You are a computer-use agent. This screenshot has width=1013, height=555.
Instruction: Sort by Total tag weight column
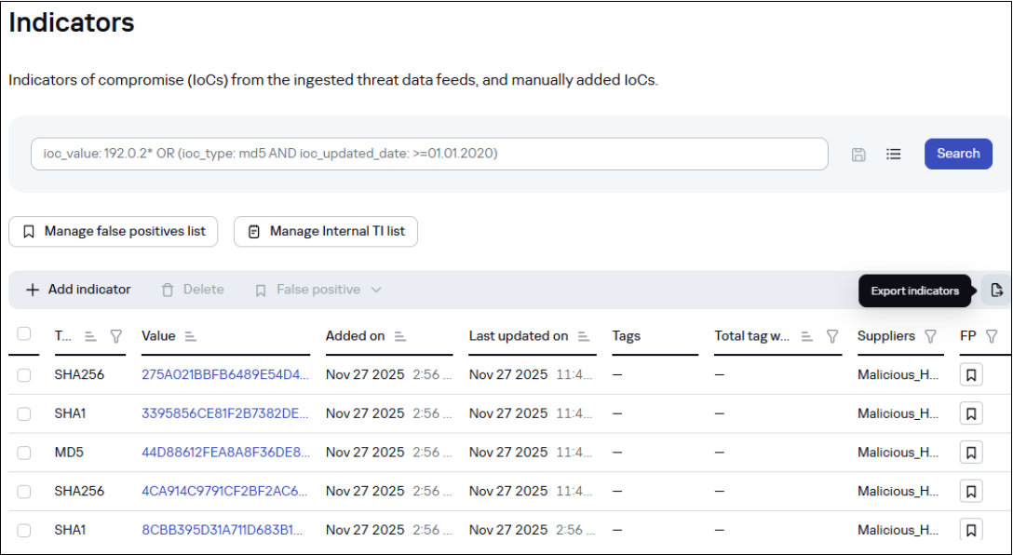[806, 336]
